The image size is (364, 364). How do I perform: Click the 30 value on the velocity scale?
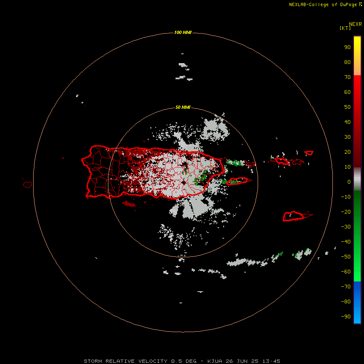[x=347, y=137]
